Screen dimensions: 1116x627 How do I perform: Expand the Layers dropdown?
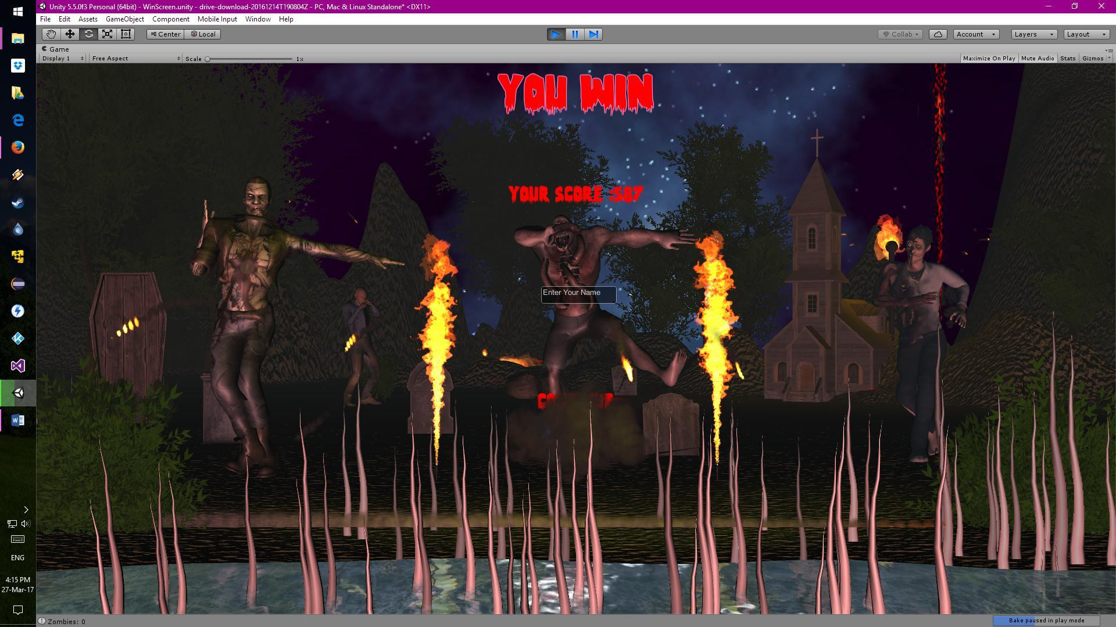(1033, 34)
